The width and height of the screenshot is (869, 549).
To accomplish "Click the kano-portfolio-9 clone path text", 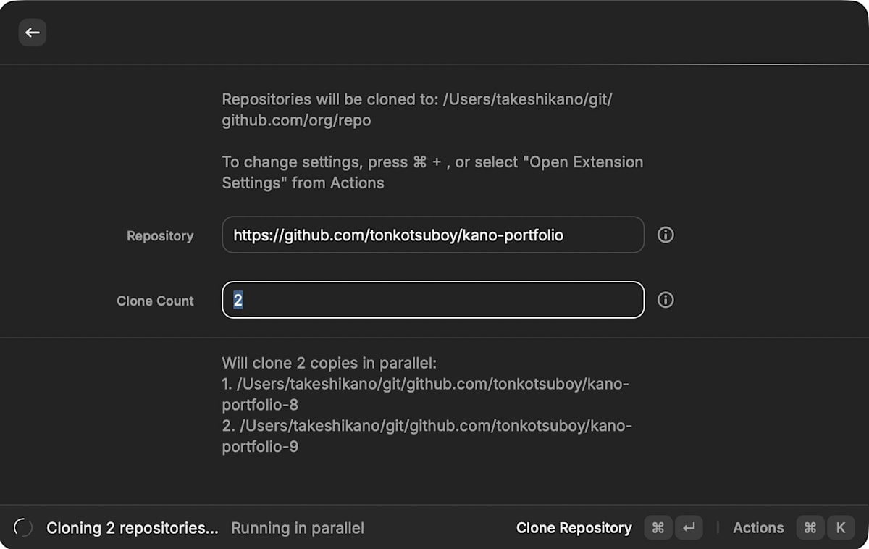I will (x=427, y=436).
